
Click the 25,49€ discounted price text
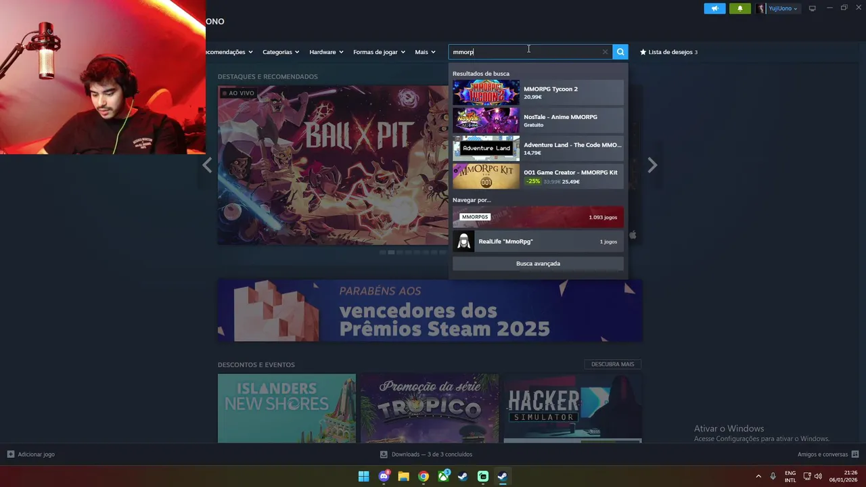coord(570,181)
